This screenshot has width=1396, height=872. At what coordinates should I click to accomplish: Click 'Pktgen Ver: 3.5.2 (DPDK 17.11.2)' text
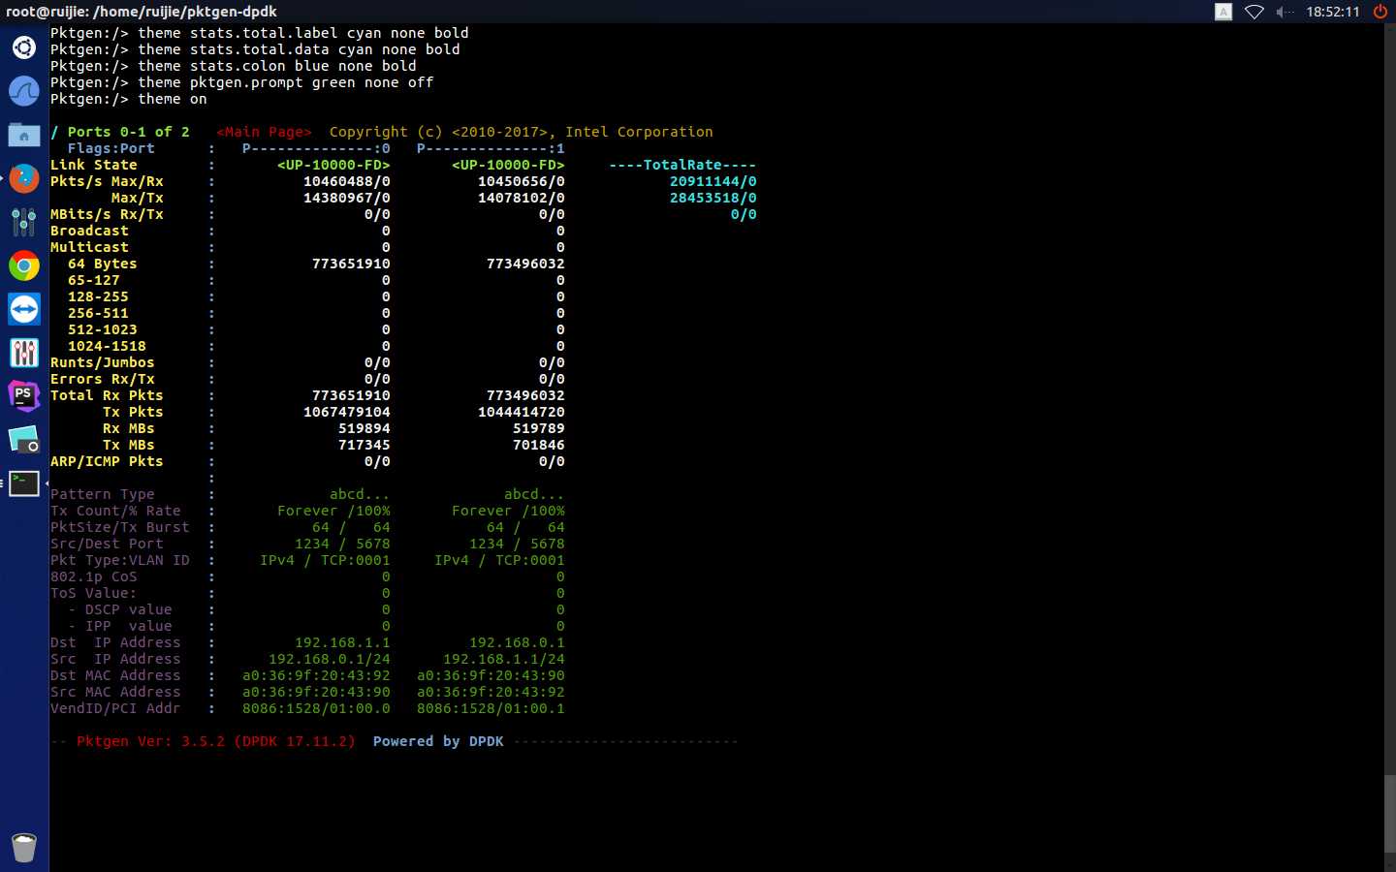point(215,741)
